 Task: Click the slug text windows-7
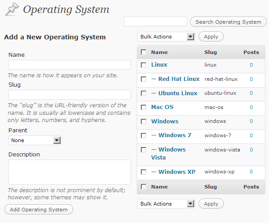coord(218,135)
